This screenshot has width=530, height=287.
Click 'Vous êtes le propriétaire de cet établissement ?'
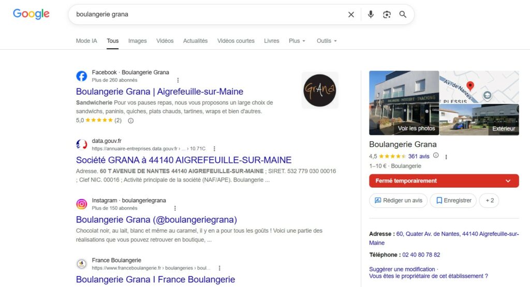(x=429, y=276)
